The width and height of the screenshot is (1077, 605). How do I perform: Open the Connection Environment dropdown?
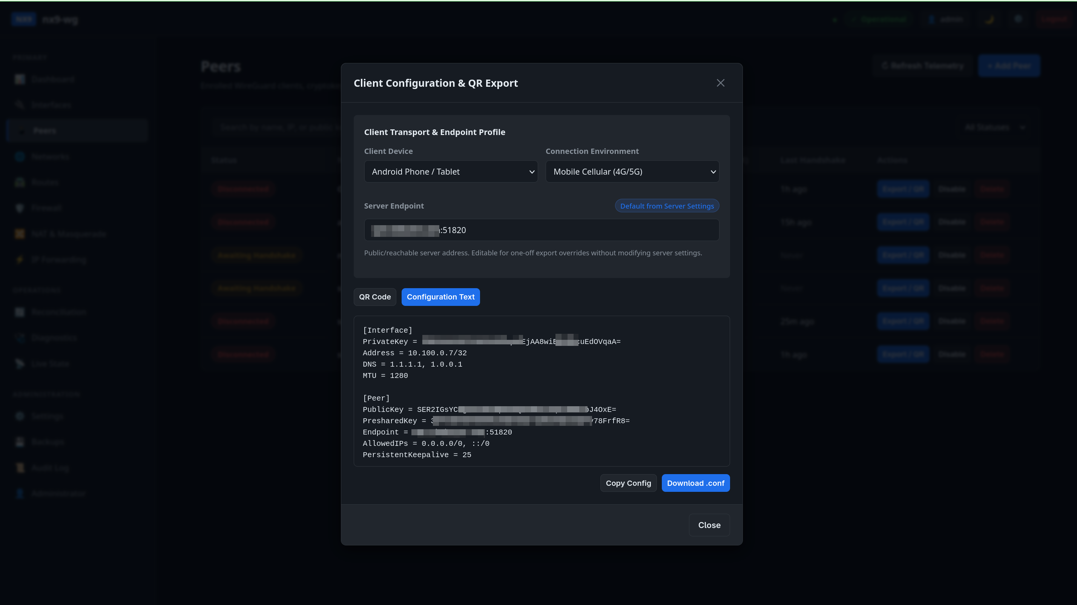click(632, 171)
